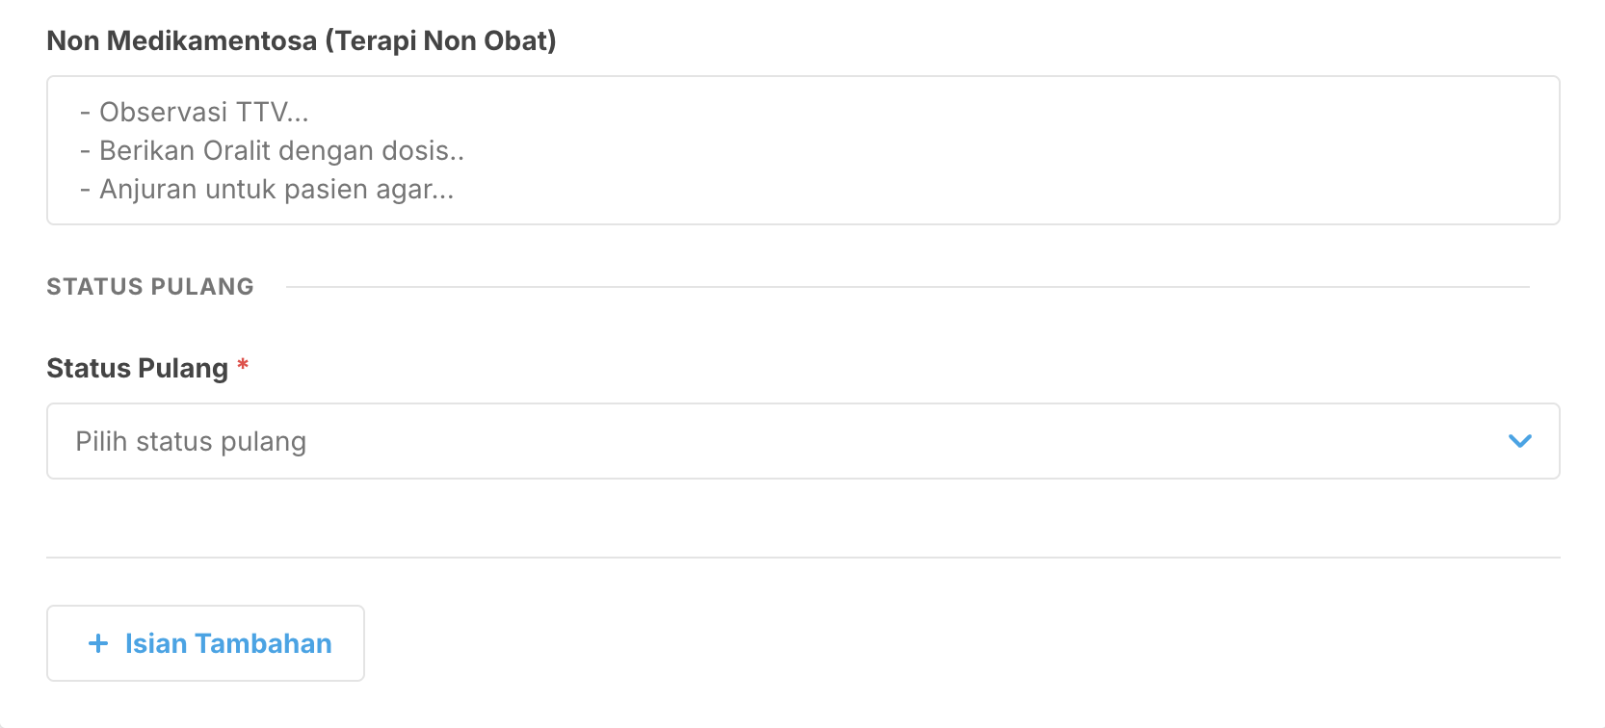This screenshot has height=728, width=1605.
Task: Click '(Terapi Non Obat)' in the label
Action: pos(440,40)
